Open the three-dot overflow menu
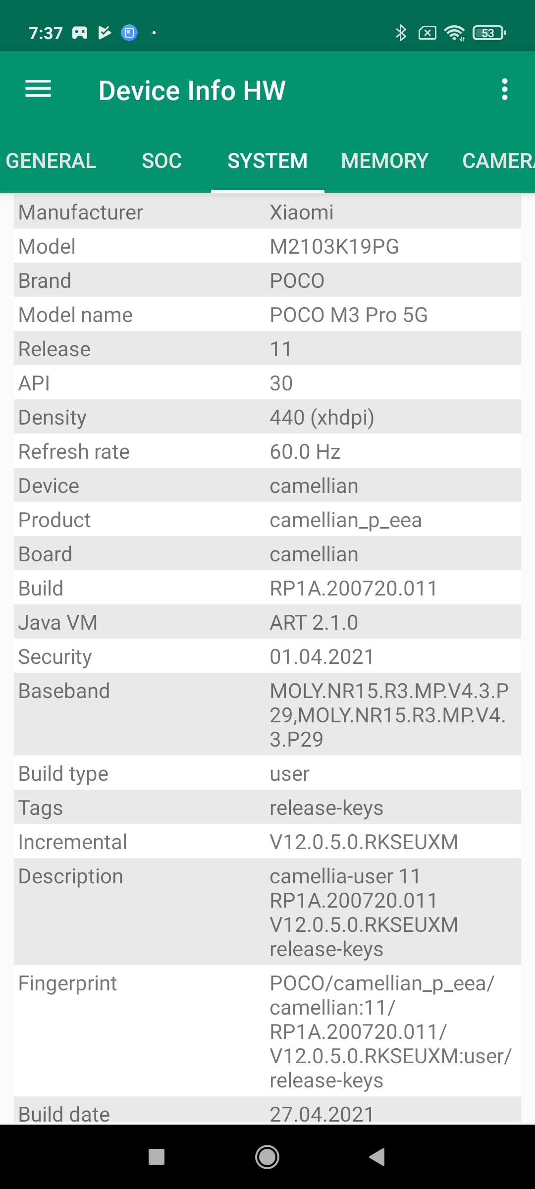 pos(504,90)
